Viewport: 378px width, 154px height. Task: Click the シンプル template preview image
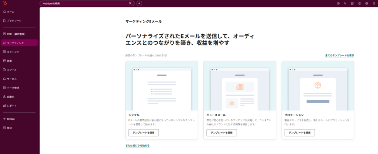coord(162,86)
